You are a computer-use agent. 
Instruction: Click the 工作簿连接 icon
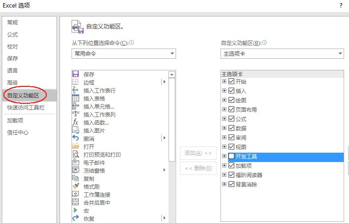[x=76, y=194]
